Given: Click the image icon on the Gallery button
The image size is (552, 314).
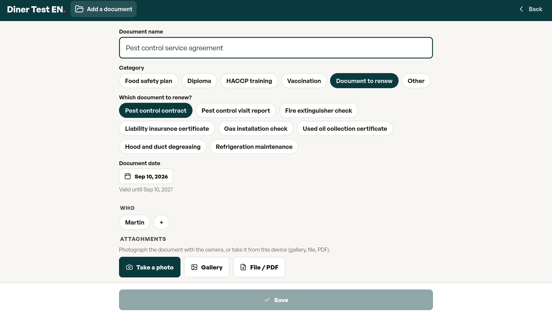Looking at the screenshot, I should coord(194,267).
